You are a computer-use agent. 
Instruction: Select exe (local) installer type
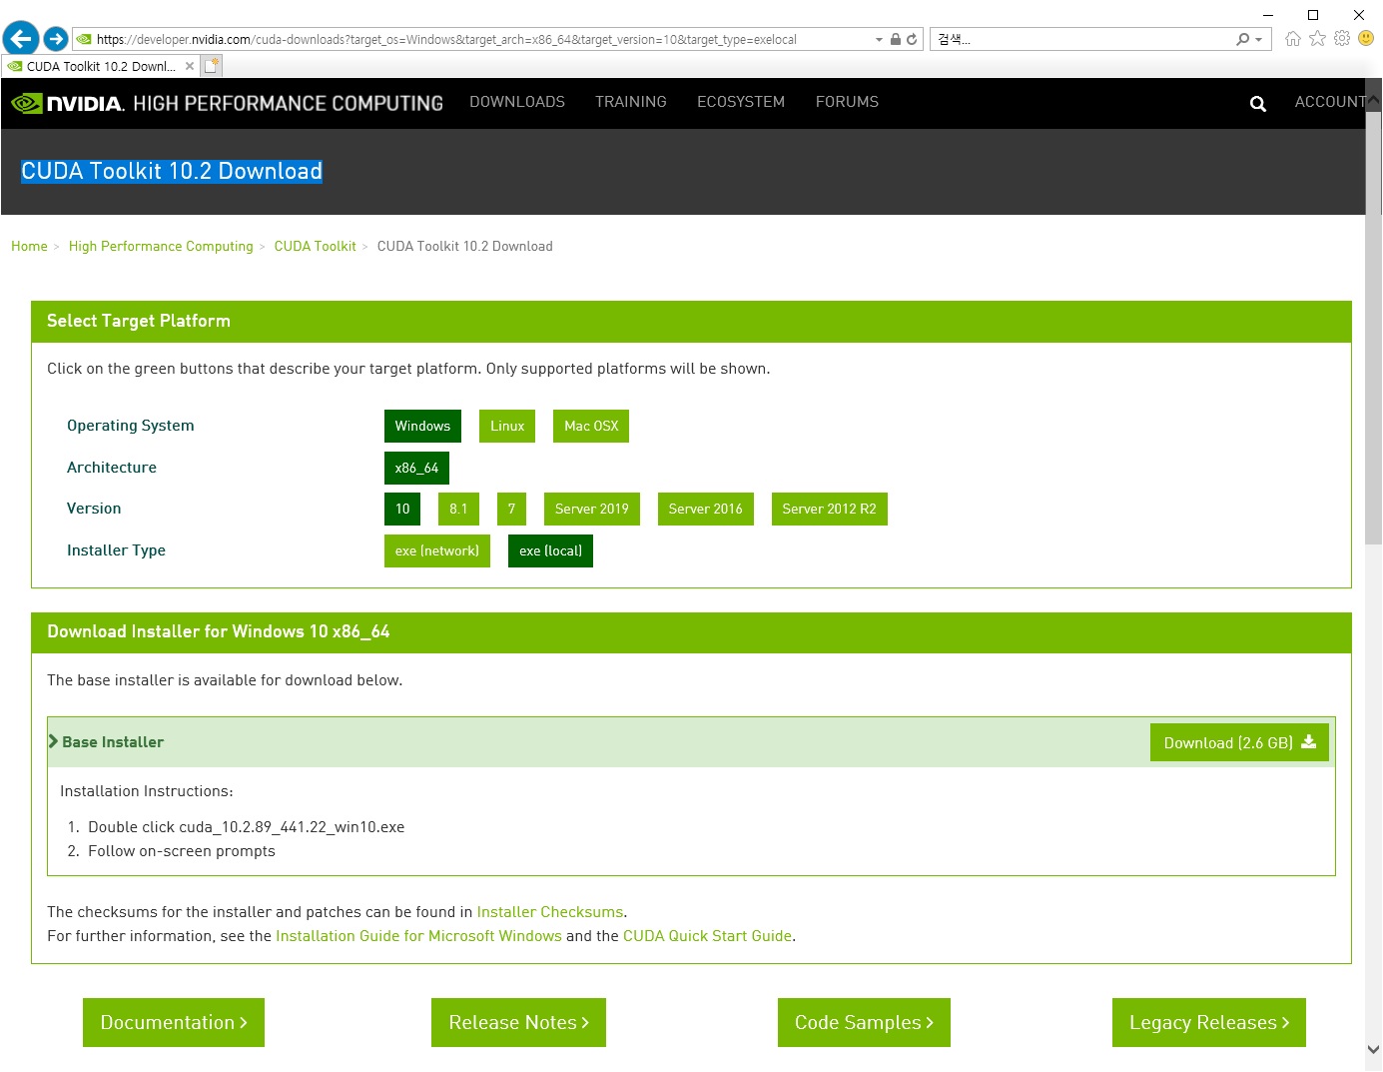(550, 550)
